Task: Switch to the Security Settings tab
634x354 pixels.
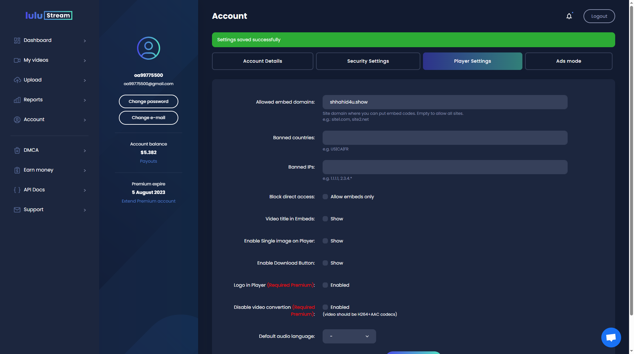Action: pyautogui.click(x=368, y=61)
